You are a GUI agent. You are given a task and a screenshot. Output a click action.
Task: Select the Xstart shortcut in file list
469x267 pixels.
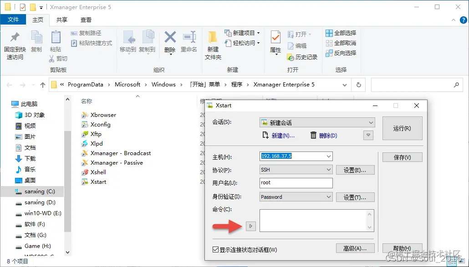(94, 182)
